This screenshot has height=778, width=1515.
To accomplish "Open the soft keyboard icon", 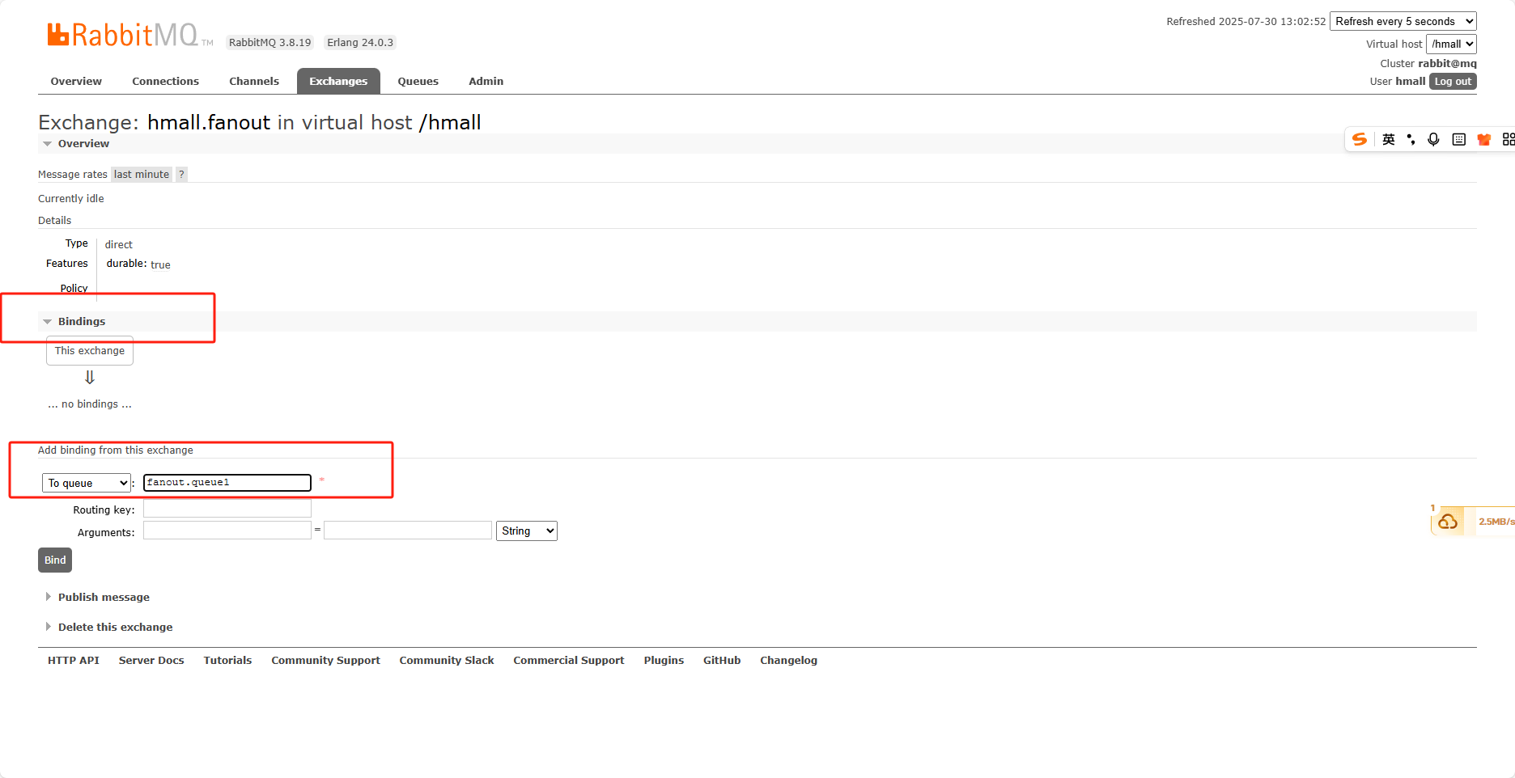I will click(1459, 139).
